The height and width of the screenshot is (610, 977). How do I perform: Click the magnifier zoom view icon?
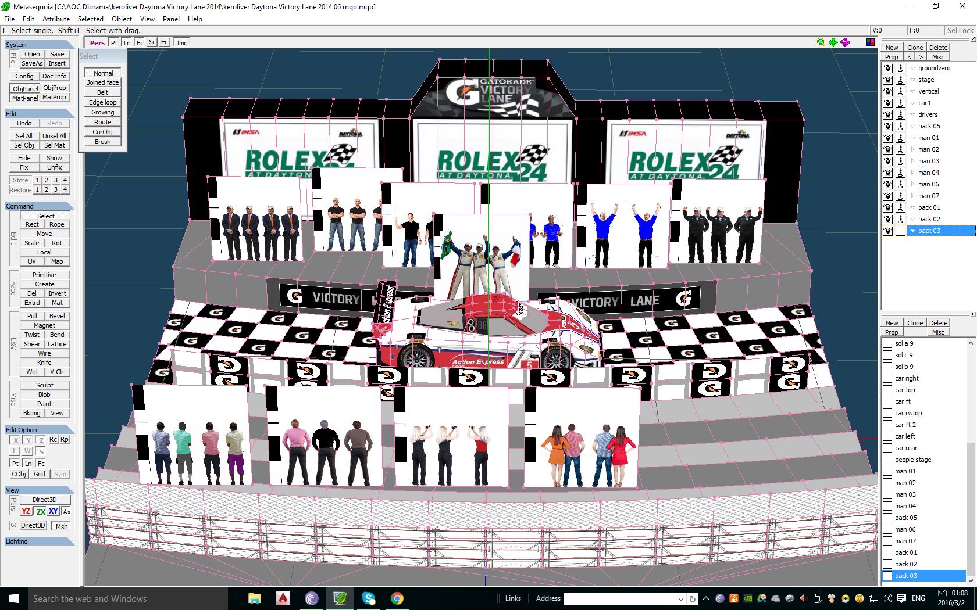pyautogui.click(x=821, y=42)
